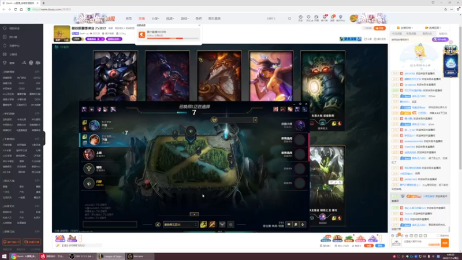Open the user avatar in the top header
462x260 pixels.
tap(353, 18)
